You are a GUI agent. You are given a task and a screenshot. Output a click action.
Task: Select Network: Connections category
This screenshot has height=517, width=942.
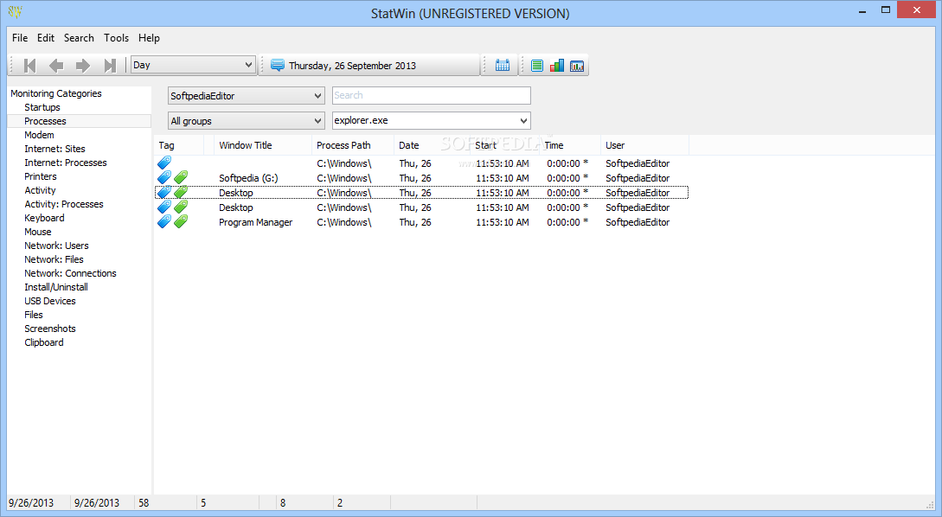pos(70,273)
